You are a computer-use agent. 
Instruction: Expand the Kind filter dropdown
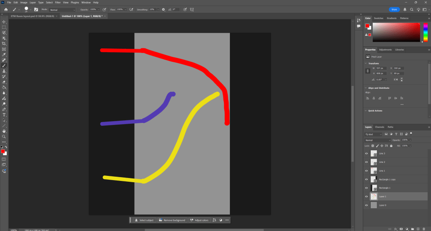pyautogui.click(x=373, y=134)
